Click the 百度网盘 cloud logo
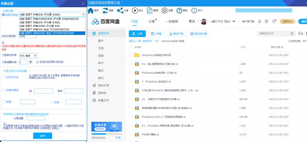Viewport: 307px width, 142px height. tap(95, 22)
